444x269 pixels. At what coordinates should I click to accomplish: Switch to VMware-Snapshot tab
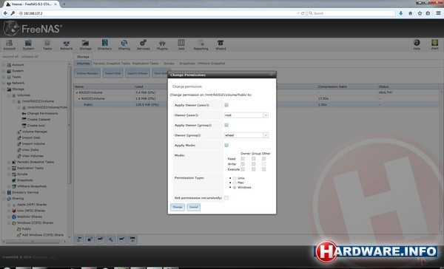[x=211, y=64]
